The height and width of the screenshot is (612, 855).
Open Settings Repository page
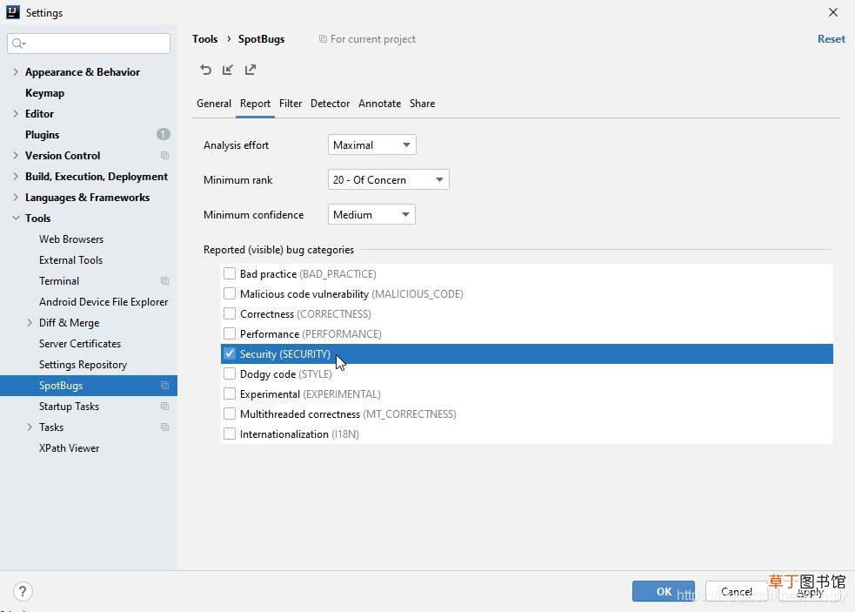click(x=83, y=364)
